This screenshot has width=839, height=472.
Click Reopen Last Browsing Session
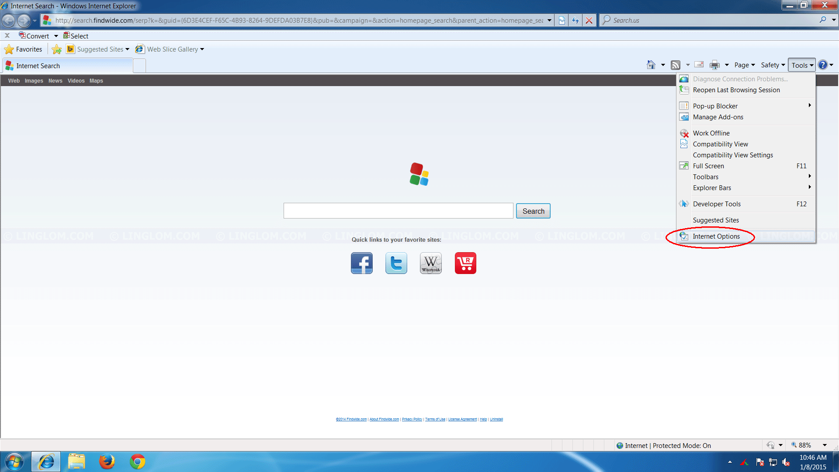tap(736, 89)
